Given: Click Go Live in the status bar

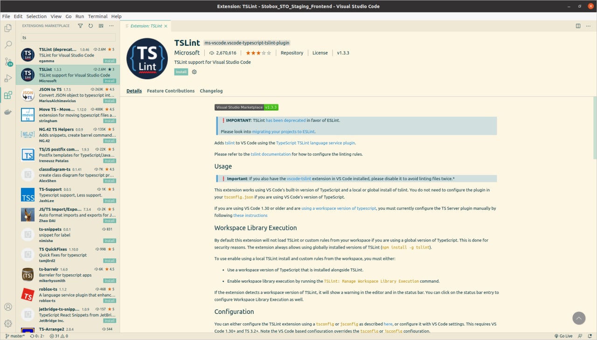Looking at the screenshot, I should pyautogui.click(x=563, y=336).
